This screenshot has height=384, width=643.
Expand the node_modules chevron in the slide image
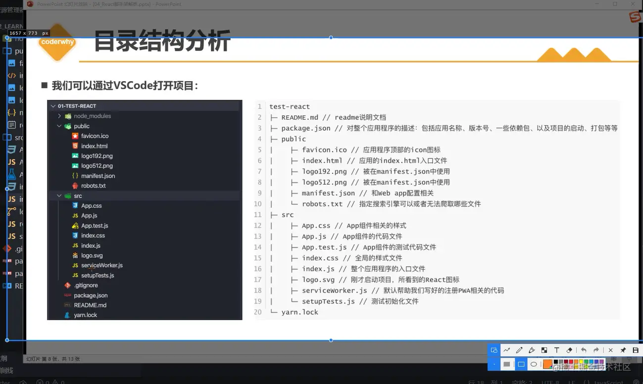(59, 116)
